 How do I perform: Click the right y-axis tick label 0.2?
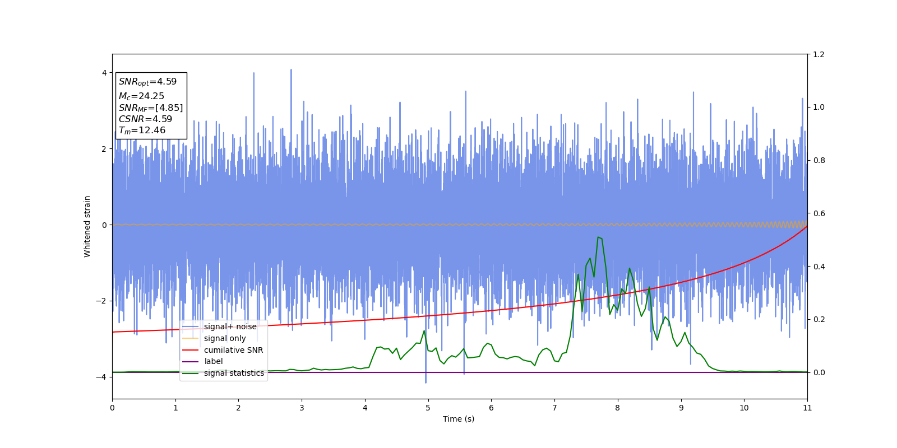click(x=819, y=319)
